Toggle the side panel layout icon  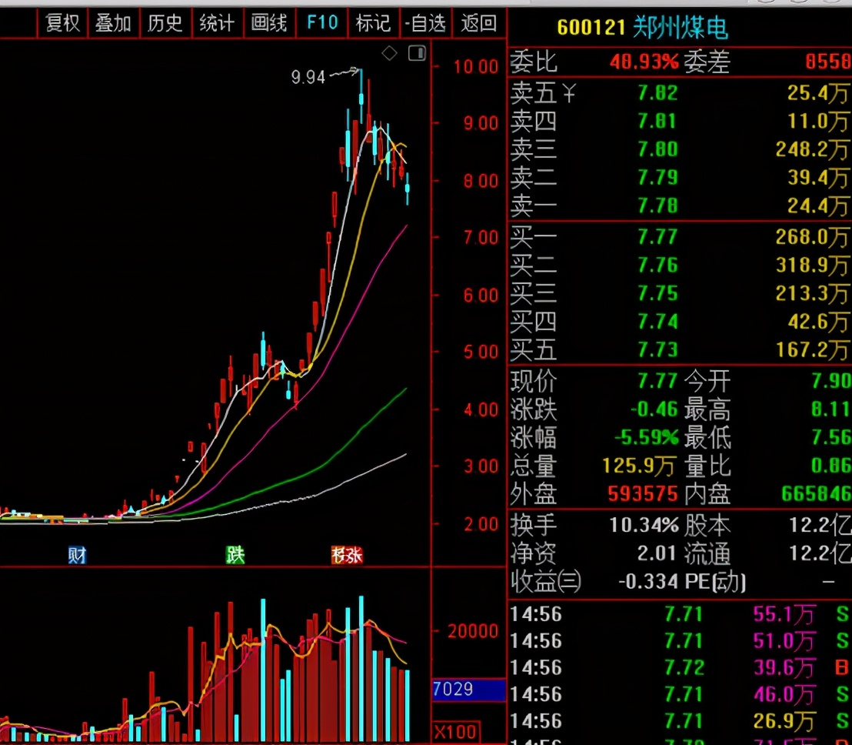417,53
